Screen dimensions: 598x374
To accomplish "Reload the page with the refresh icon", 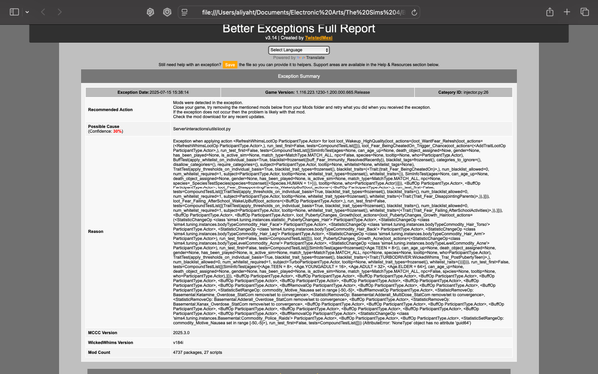I will [x=414, y=13].
